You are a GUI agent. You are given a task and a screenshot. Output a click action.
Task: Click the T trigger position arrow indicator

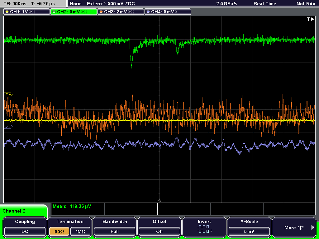coord(311,19)
